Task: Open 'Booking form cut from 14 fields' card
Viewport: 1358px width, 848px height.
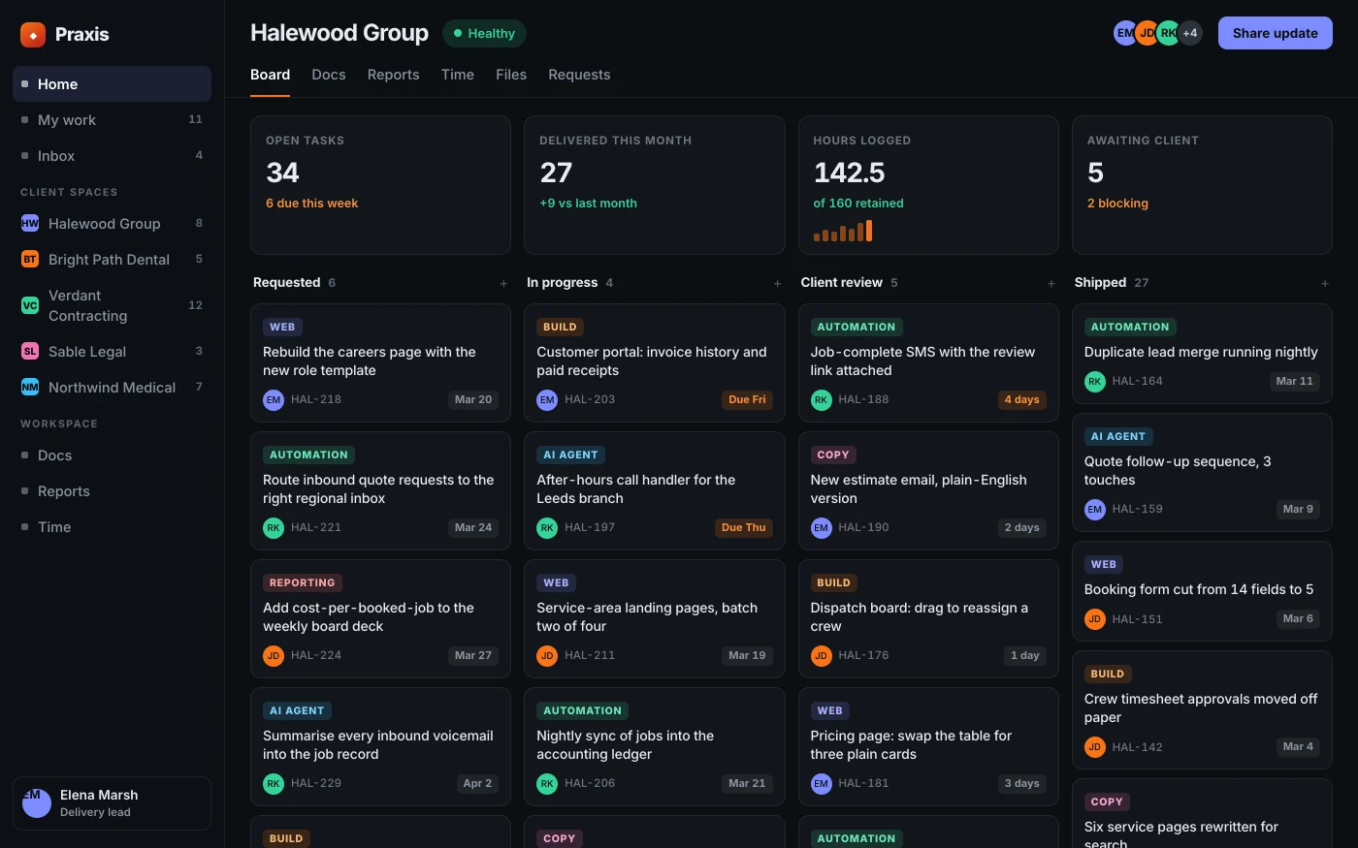Action: (x=1202, y=591)
